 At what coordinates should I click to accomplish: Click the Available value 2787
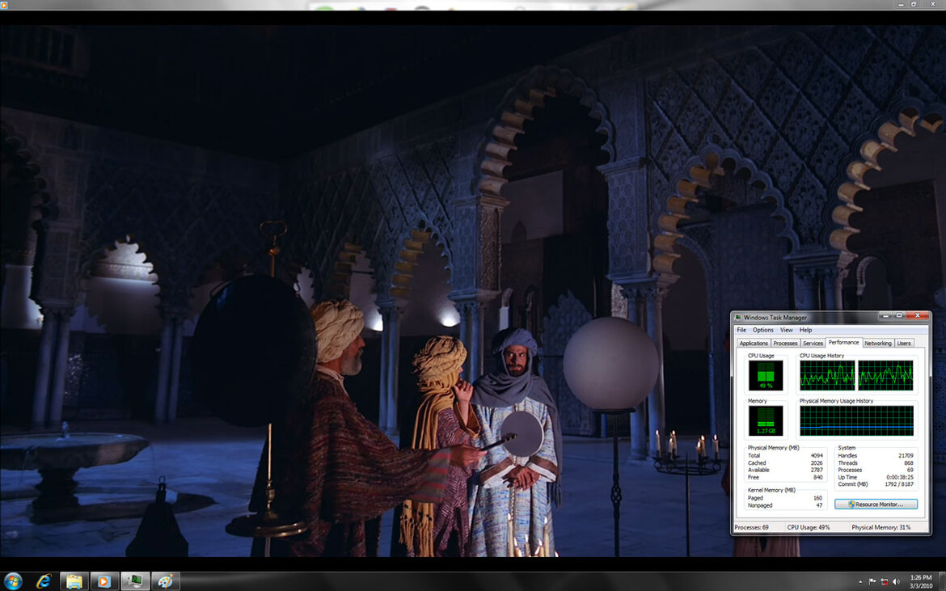[817, 470]
